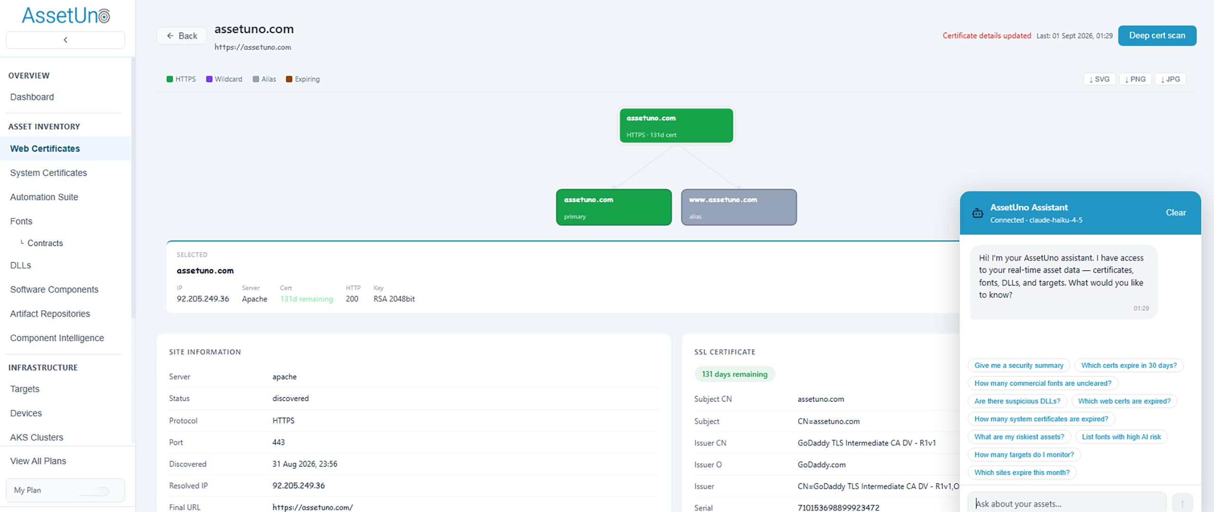Click the Discovered date '31 Aug 2026, 23:56'
Viewport: 1214px width, 512px height.
(305, 464)
